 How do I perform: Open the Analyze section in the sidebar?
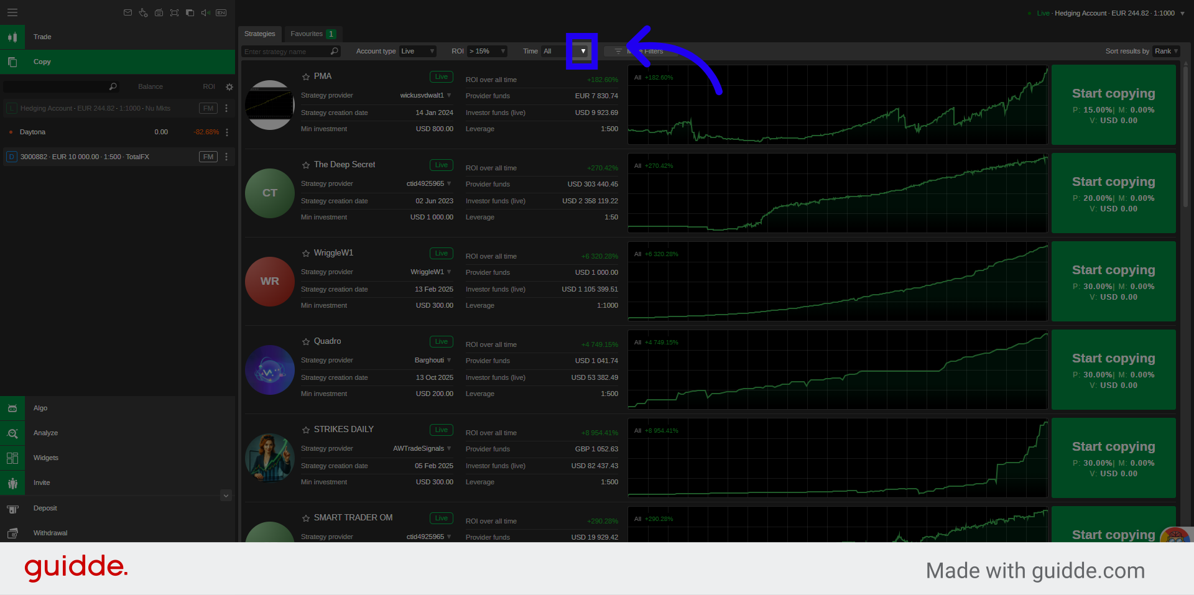click(45, 433)
